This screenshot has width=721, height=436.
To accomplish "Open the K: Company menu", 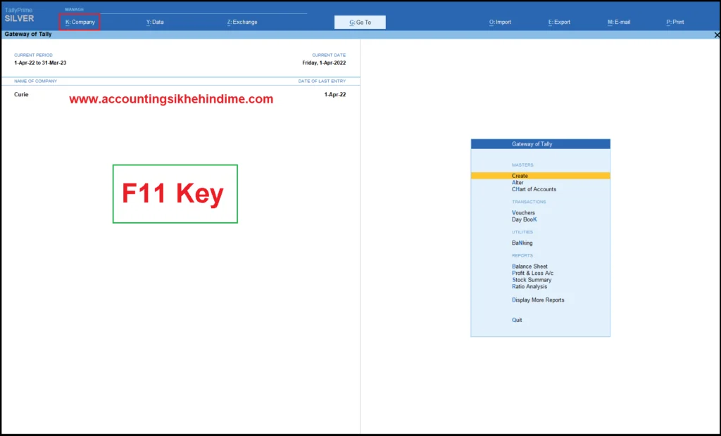I will [80, 22].
